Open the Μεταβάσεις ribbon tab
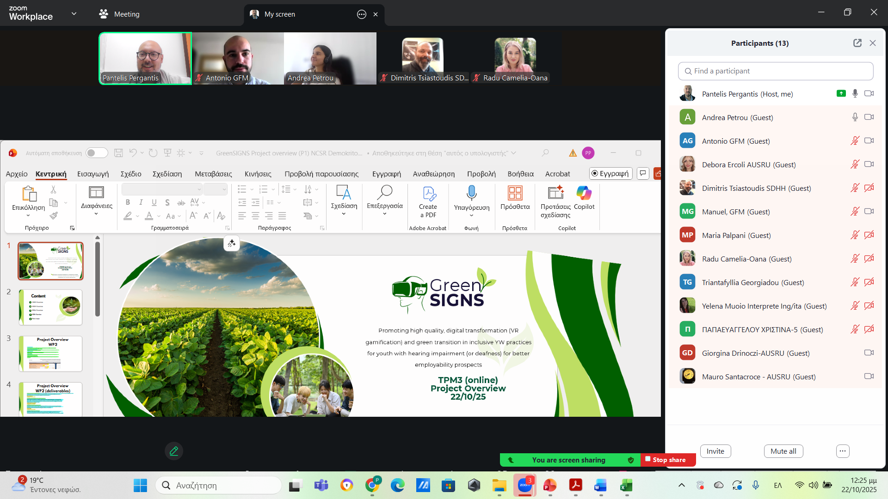888x499 pixels. 213,174
